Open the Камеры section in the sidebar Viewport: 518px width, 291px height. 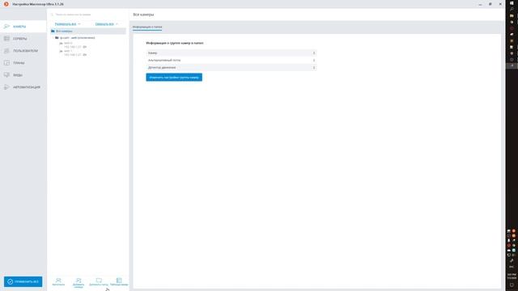23,27
